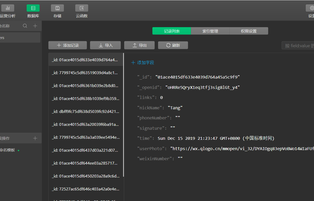Viewport: 314px width, 201px height.
Task: Click the 添加字段 add field link
Action: pos(143,63)
